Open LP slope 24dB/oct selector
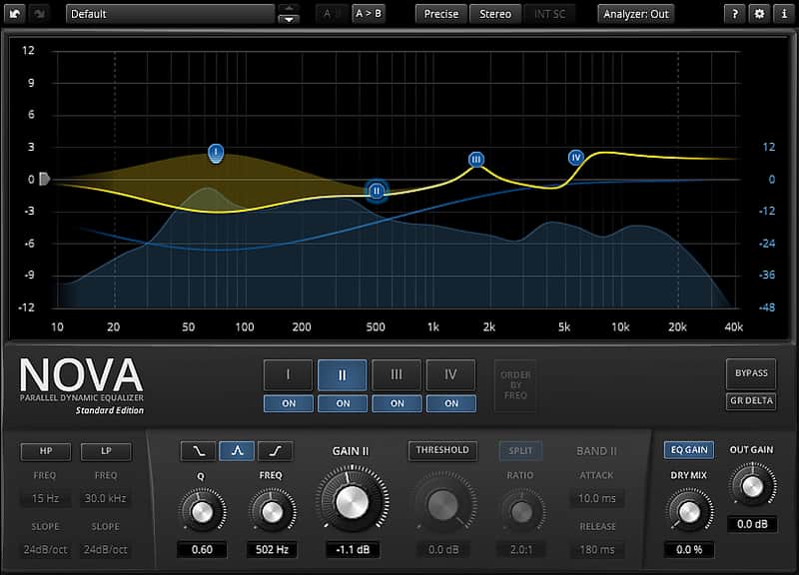Image resolution: width=799 pixels, height=575 pixels. pyautogui.click(x=106, y=549)
